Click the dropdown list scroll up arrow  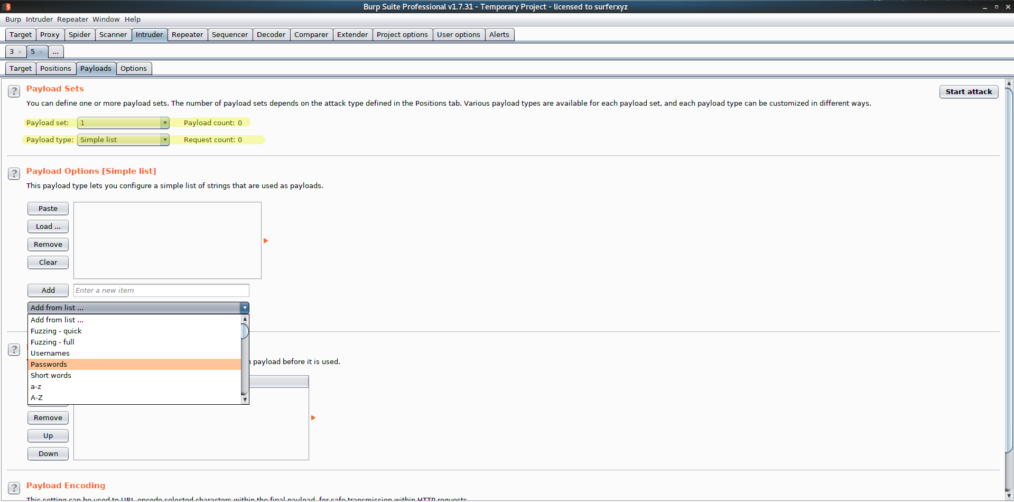245,319
